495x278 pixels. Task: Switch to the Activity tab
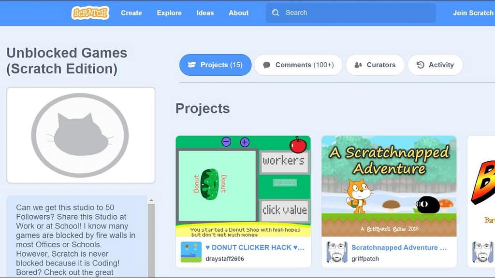tap(436, 65)
